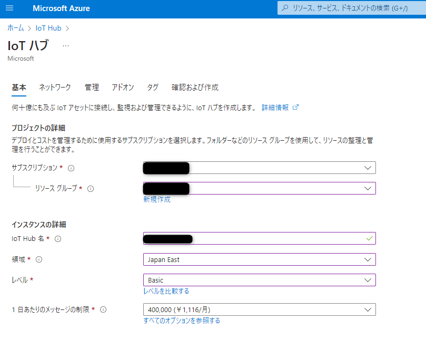Open the 領域 Japan East dropdown
The image size is (426, 339).
(260, 259)
